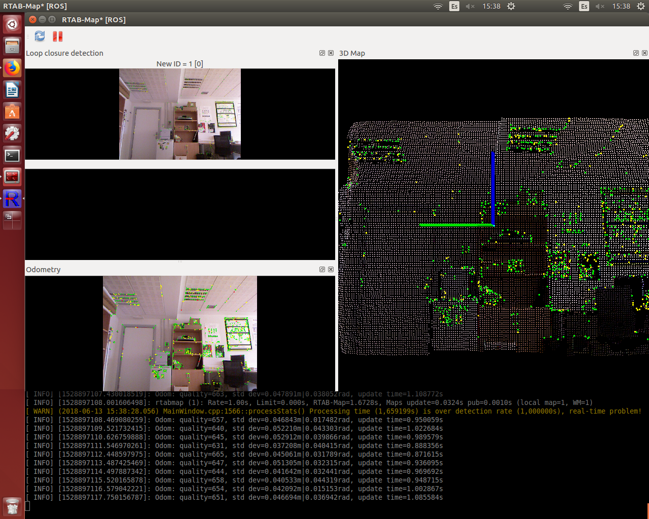
Task: Open the Files manager from the launcher
Action: click(12, 46)
